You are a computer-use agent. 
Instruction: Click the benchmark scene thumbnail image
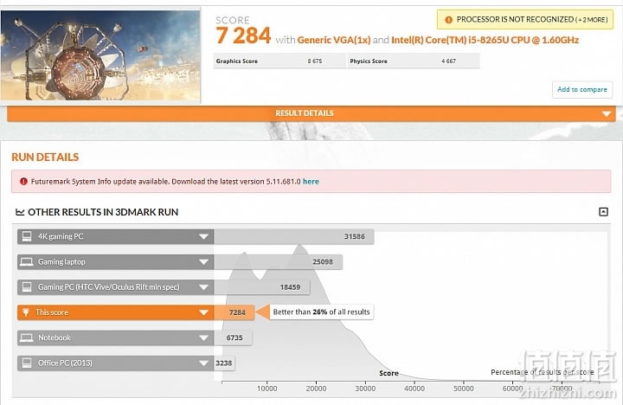(x=100, y=55)
